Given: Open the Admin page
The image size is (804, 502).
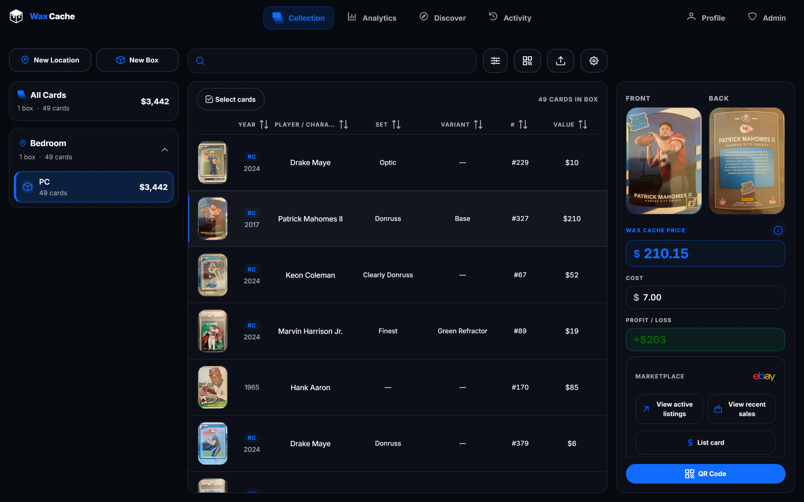Looking at the screenshot, I should 767,18.
